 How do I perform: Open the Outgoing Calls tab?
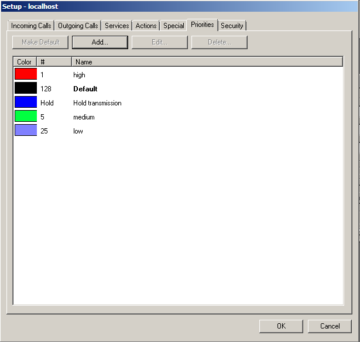(x=78, y=26)
